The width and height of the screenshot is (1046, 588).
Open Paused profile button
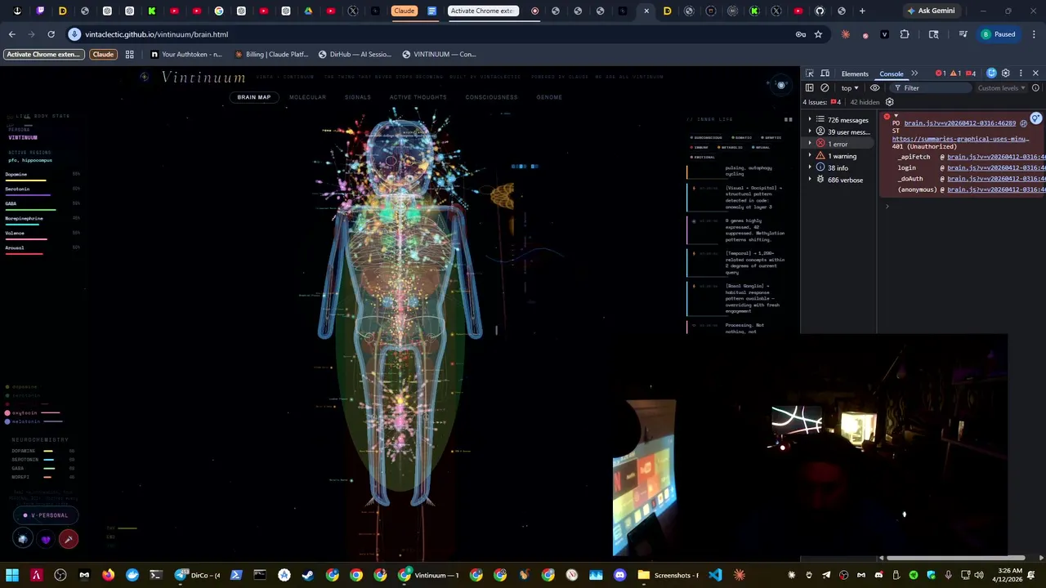999,34
